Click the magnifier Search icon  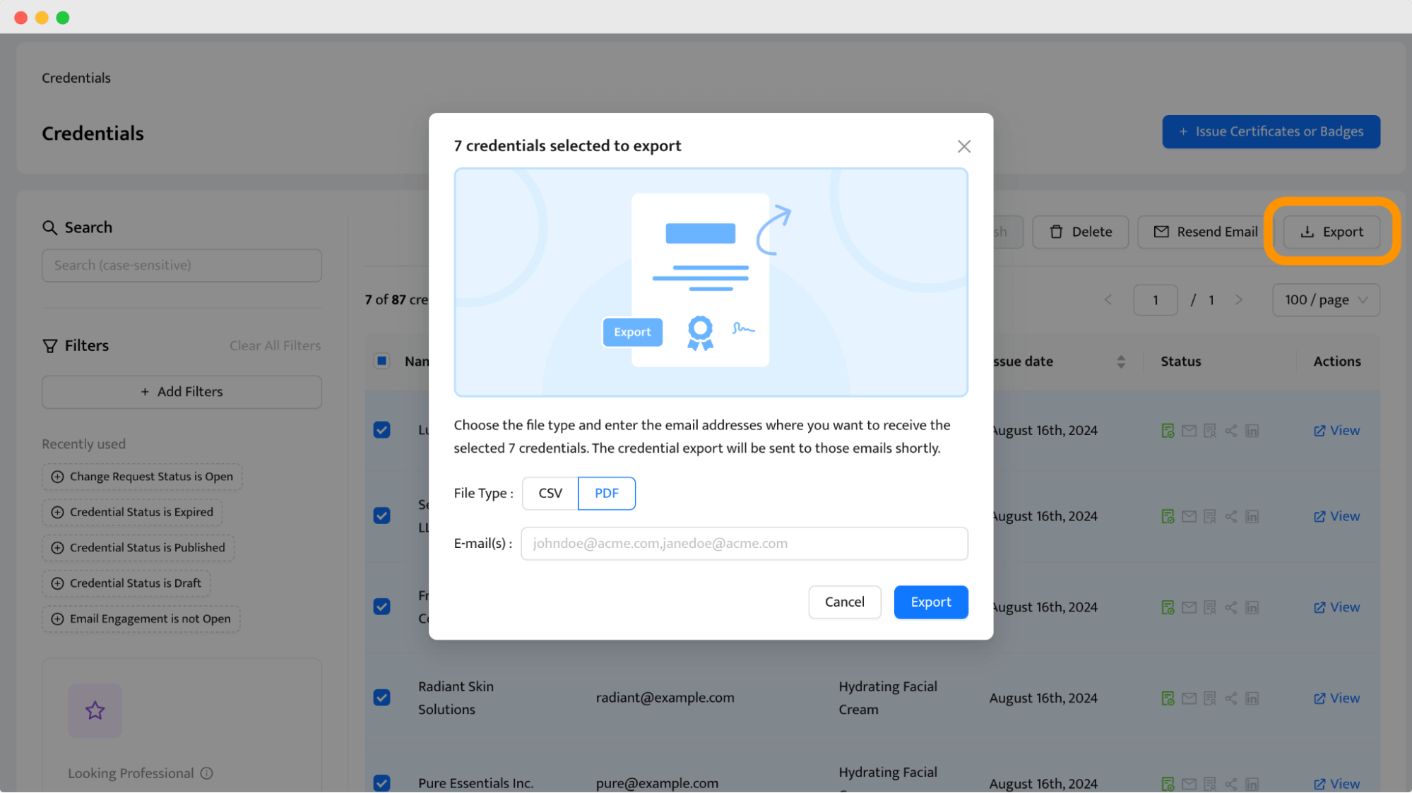point(49,227)
